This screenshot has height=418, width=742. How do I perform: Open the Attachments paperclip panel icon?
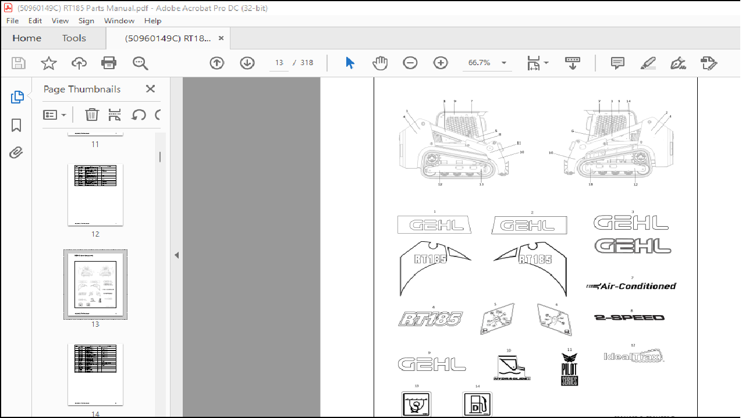click(16, 152)
